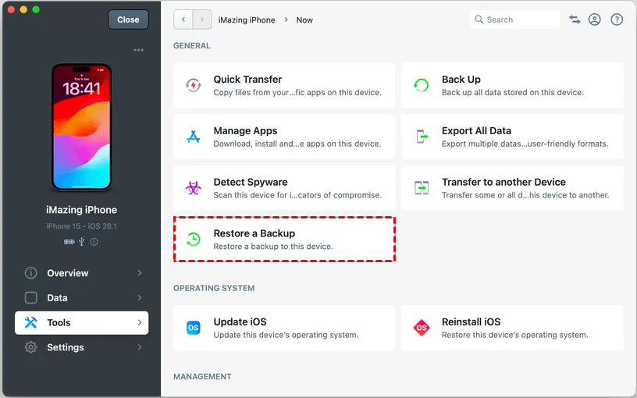Click the Reinstall iOS title

click(472, 322)
